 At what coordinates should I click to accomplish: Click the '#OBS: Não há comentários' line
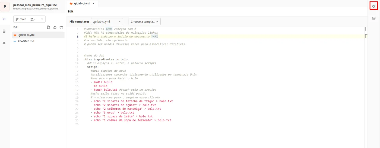pos(121,33)
